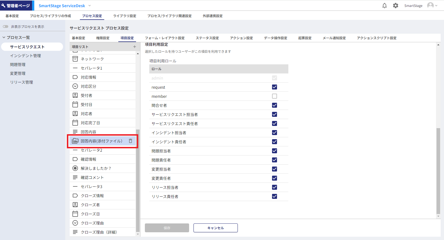
Task: Click the person icon next to 対応者
Action: coord(75,114)
